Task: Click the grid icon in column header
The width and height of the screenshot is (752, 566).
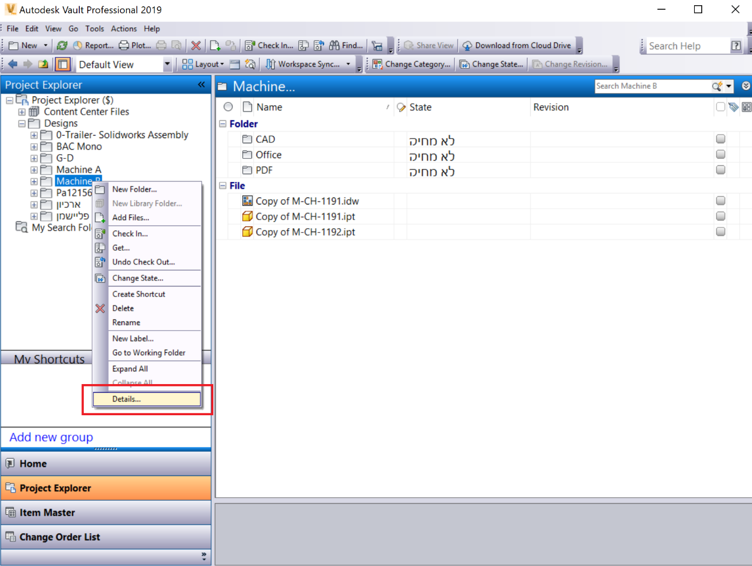Action: (747, 107)
